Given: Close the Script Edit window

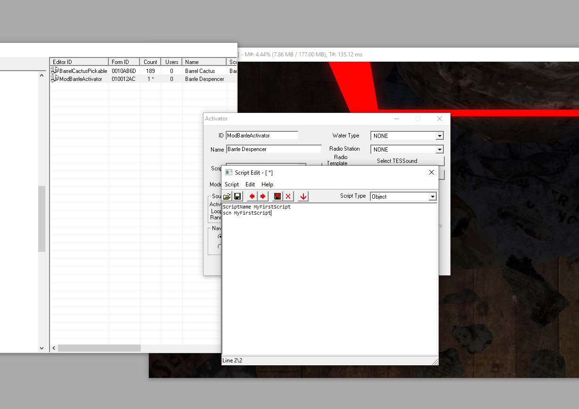Looking at the screenshot, I should click(431, 172).
